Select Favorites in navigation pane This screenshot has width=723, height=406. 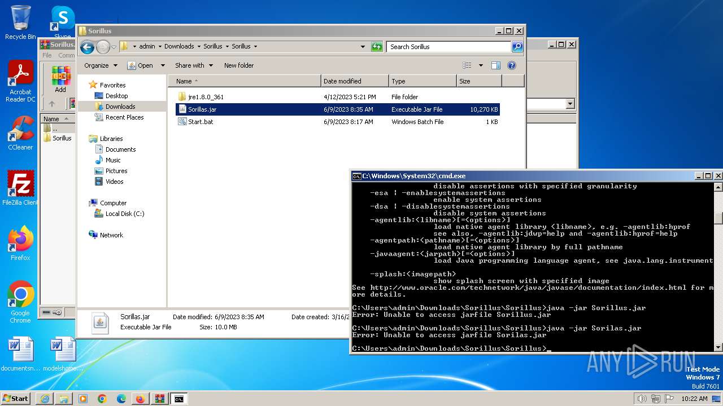click(112, 85)
